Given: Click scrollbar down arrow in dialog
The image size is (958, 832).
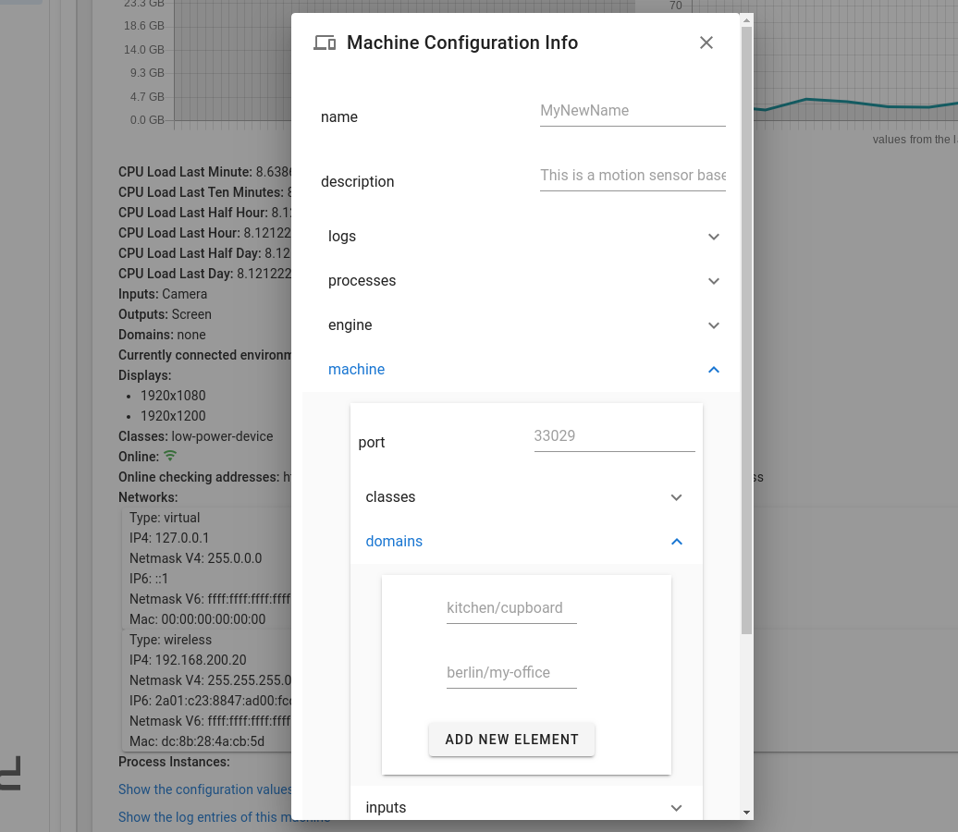Looking at the screenshot, I should point(746,813).
